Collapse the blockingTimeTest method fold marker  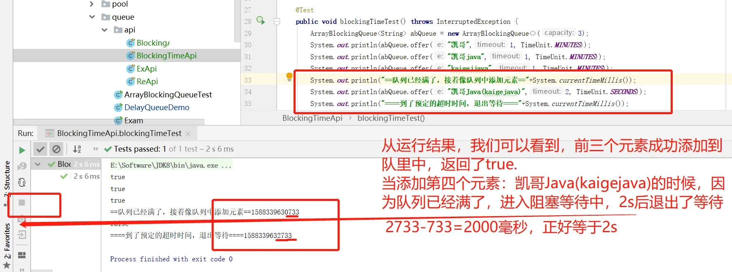pos(277,21)
